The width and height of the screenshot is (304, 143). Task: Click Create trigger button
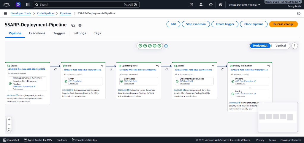(x=225, y=24)
